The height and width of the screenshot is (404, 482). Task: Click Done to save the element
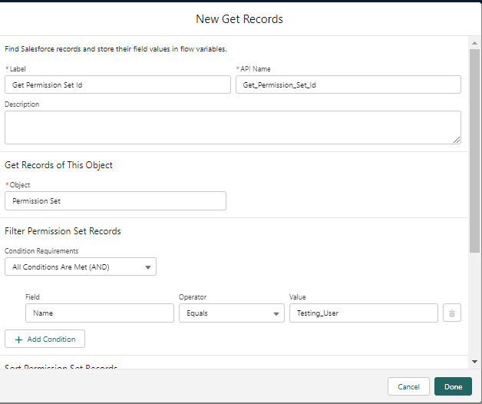pyautogui.click(x=453, y=386)
